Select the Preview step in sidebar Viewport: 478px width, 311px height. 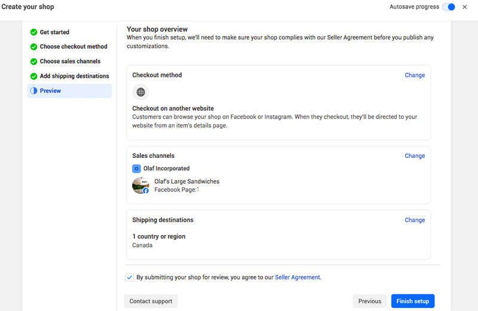click(50, 91)
